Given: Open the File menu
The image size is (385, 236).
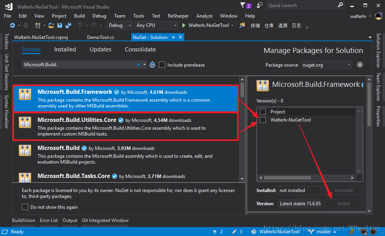Looking at the screenshot, I should click(7, 16).
